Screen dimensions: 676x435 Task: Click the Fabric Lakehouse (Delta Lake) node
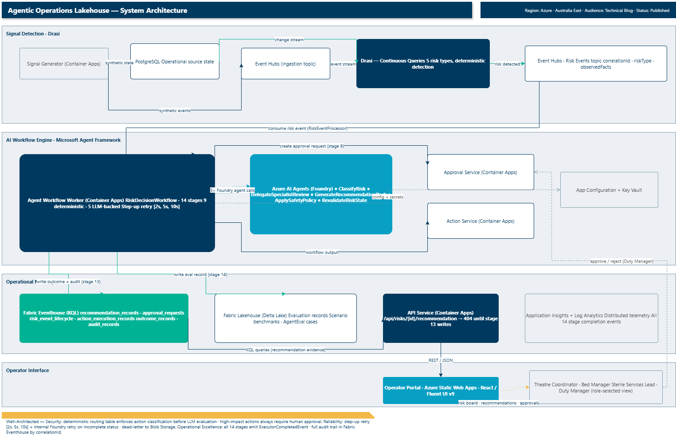click(285, 318)
